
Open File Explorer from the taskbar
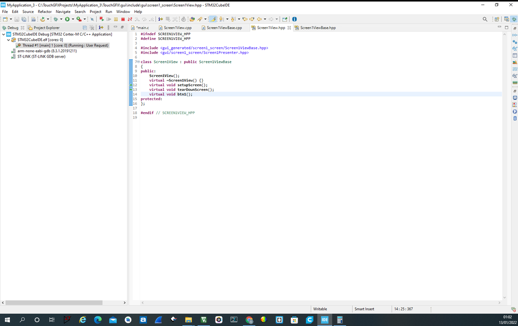[188, 320]
